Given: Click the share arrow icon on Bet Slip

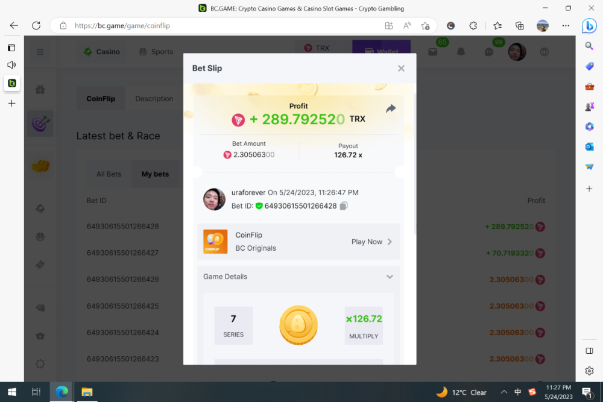Looking at the screenshot, I should coord(391,108).
